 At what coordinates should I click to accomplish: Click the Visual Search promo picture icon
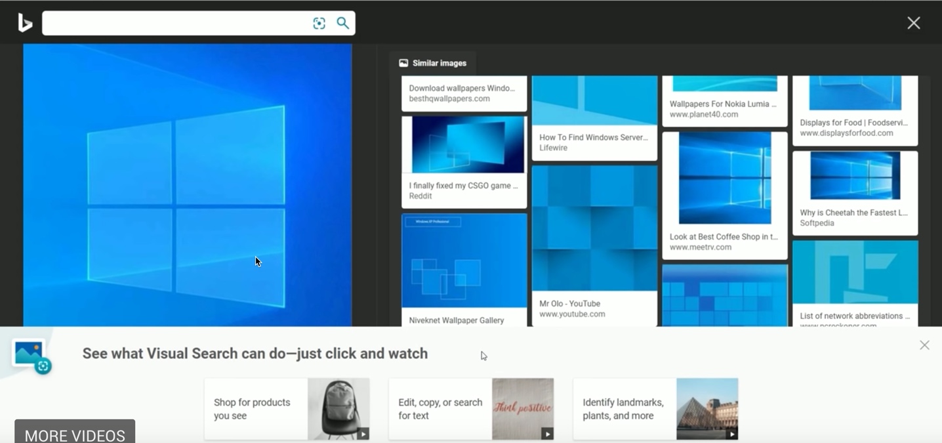point(31,356)
